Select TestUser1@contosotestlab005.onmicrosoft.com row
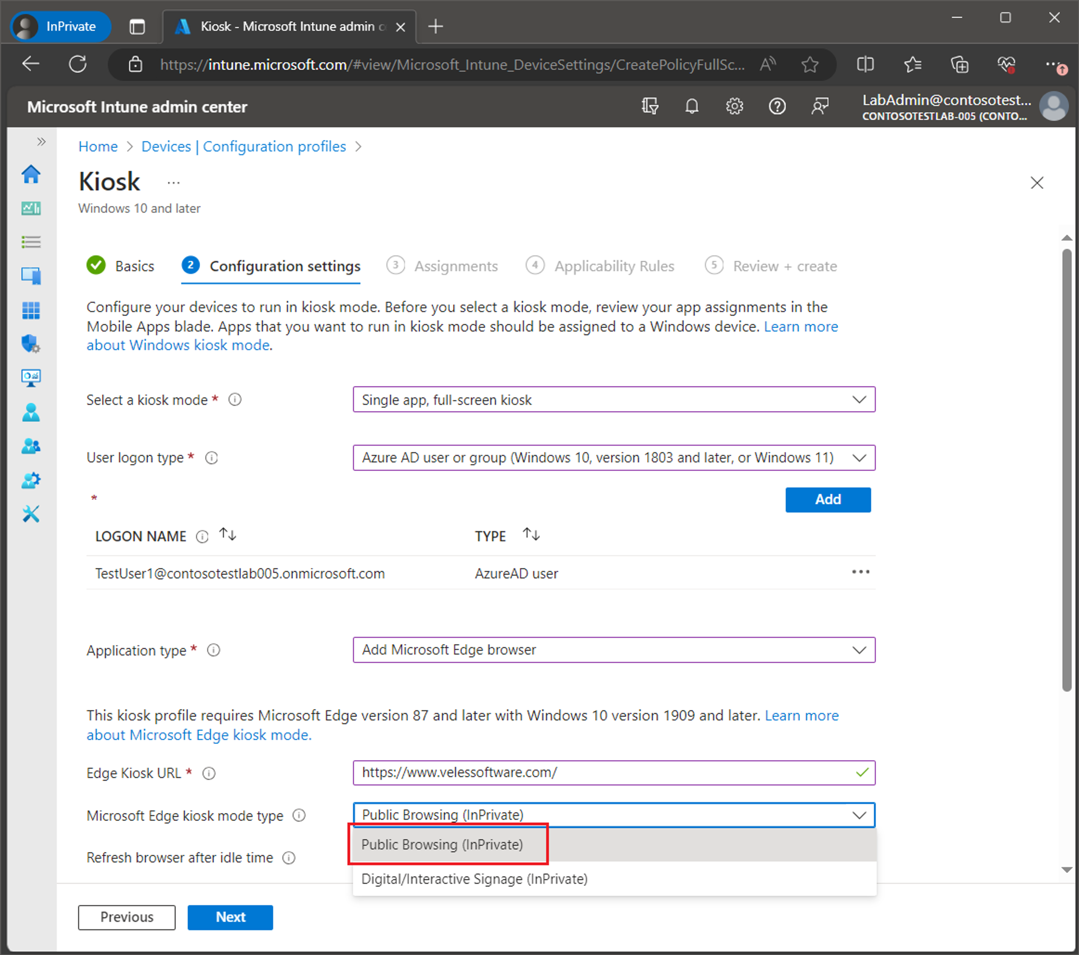This screenshot has width=1079, height=955. (481, 573)
